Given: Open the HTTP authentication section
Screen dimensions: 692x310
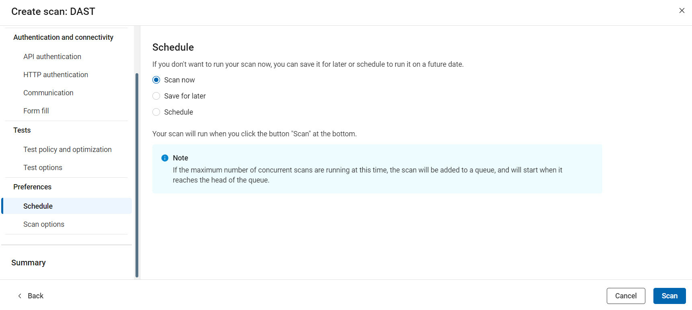Looking at the screenshot, I should (x=55, y=74).
